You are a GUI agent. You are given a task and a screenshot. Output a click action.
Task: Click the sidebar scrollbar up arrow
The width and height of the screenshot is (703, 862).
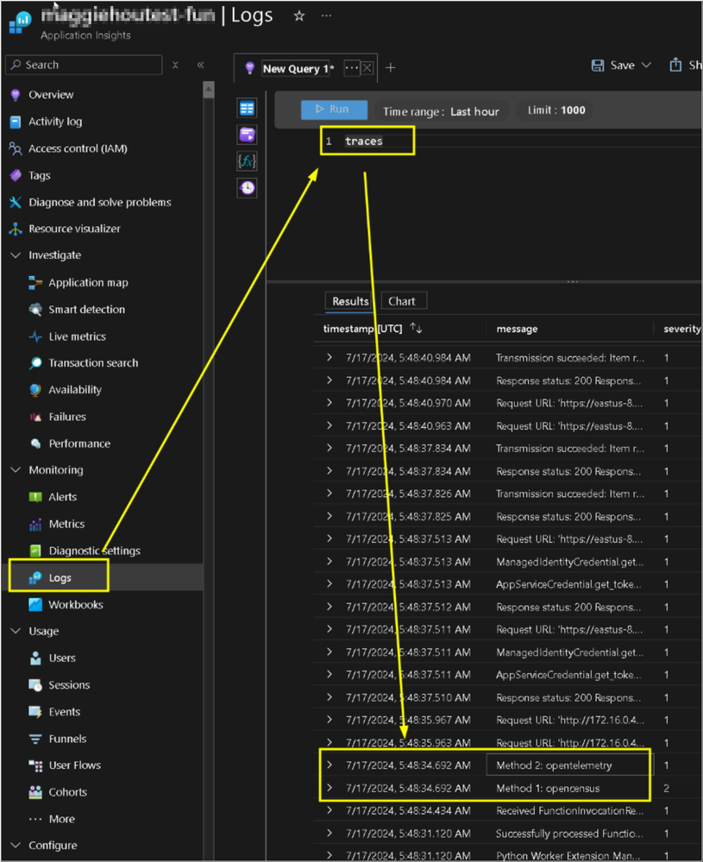[209, 90]
